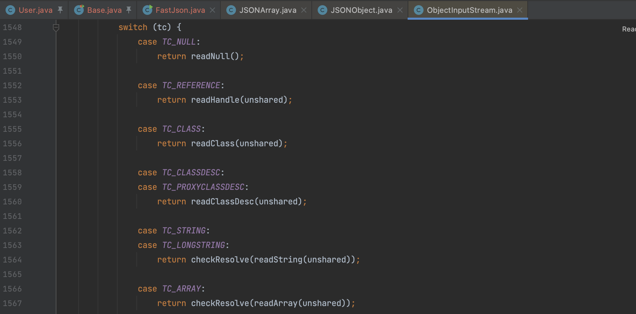Click the TC_CLASS constant
The image size is (636, 314).
pos(181,129)
